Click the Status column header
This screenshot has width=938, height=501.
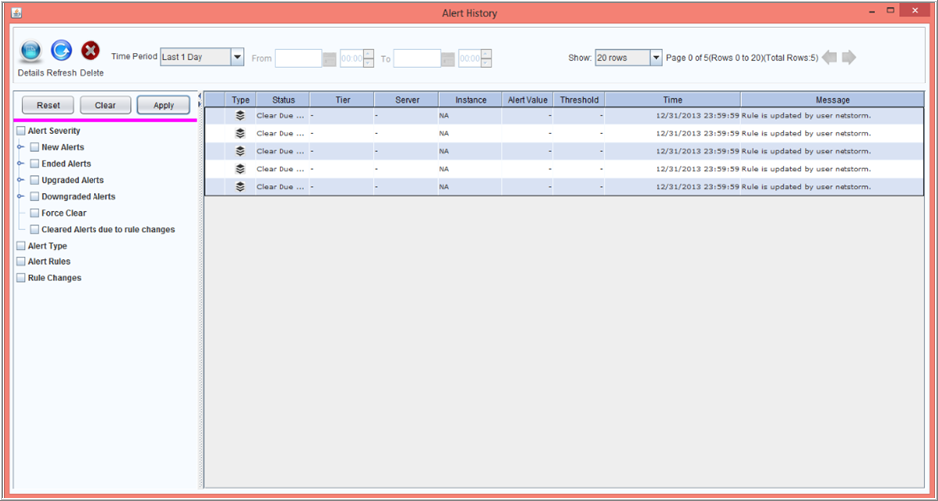282,100
